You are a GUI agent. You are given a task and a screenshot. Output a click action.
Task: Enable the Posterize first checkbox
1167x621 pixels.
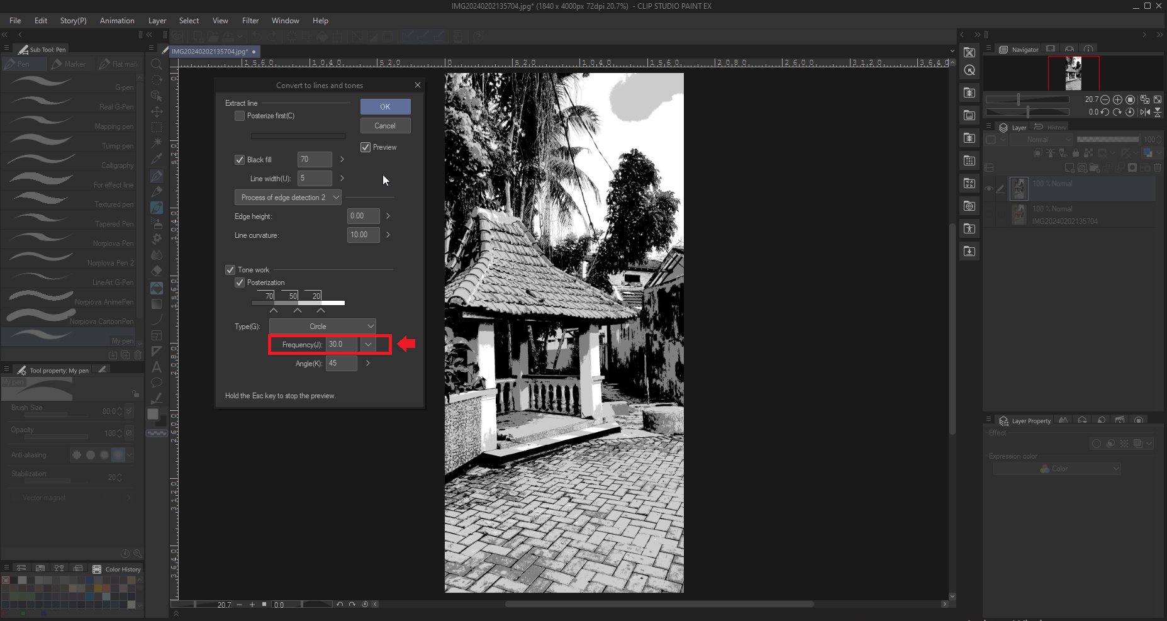240,116
